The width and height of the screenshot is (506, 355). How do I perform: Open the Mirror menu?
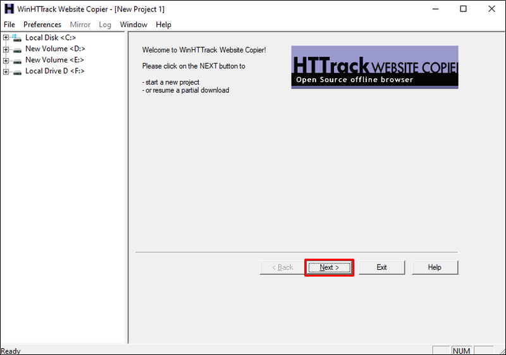pos(80,25)
